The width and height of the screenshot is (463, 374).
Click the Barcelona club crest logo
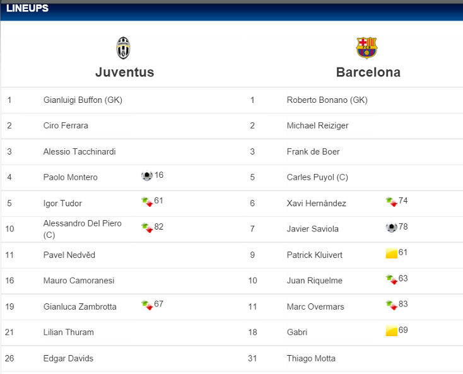coord(366,48)
